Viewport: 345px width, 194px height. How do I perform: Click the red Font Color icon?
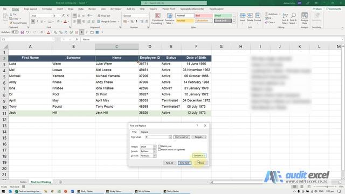(65, 22)
